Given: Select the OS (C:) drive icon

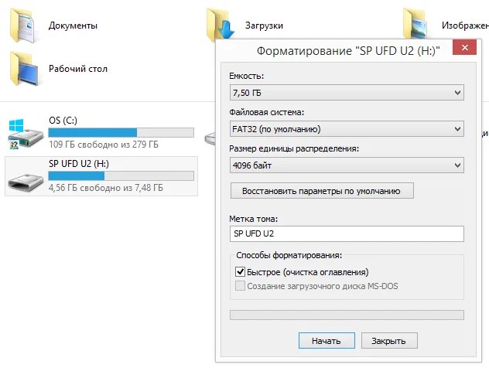Looking at the screenshot, I should pyautogui.click(x=26, y=134).
